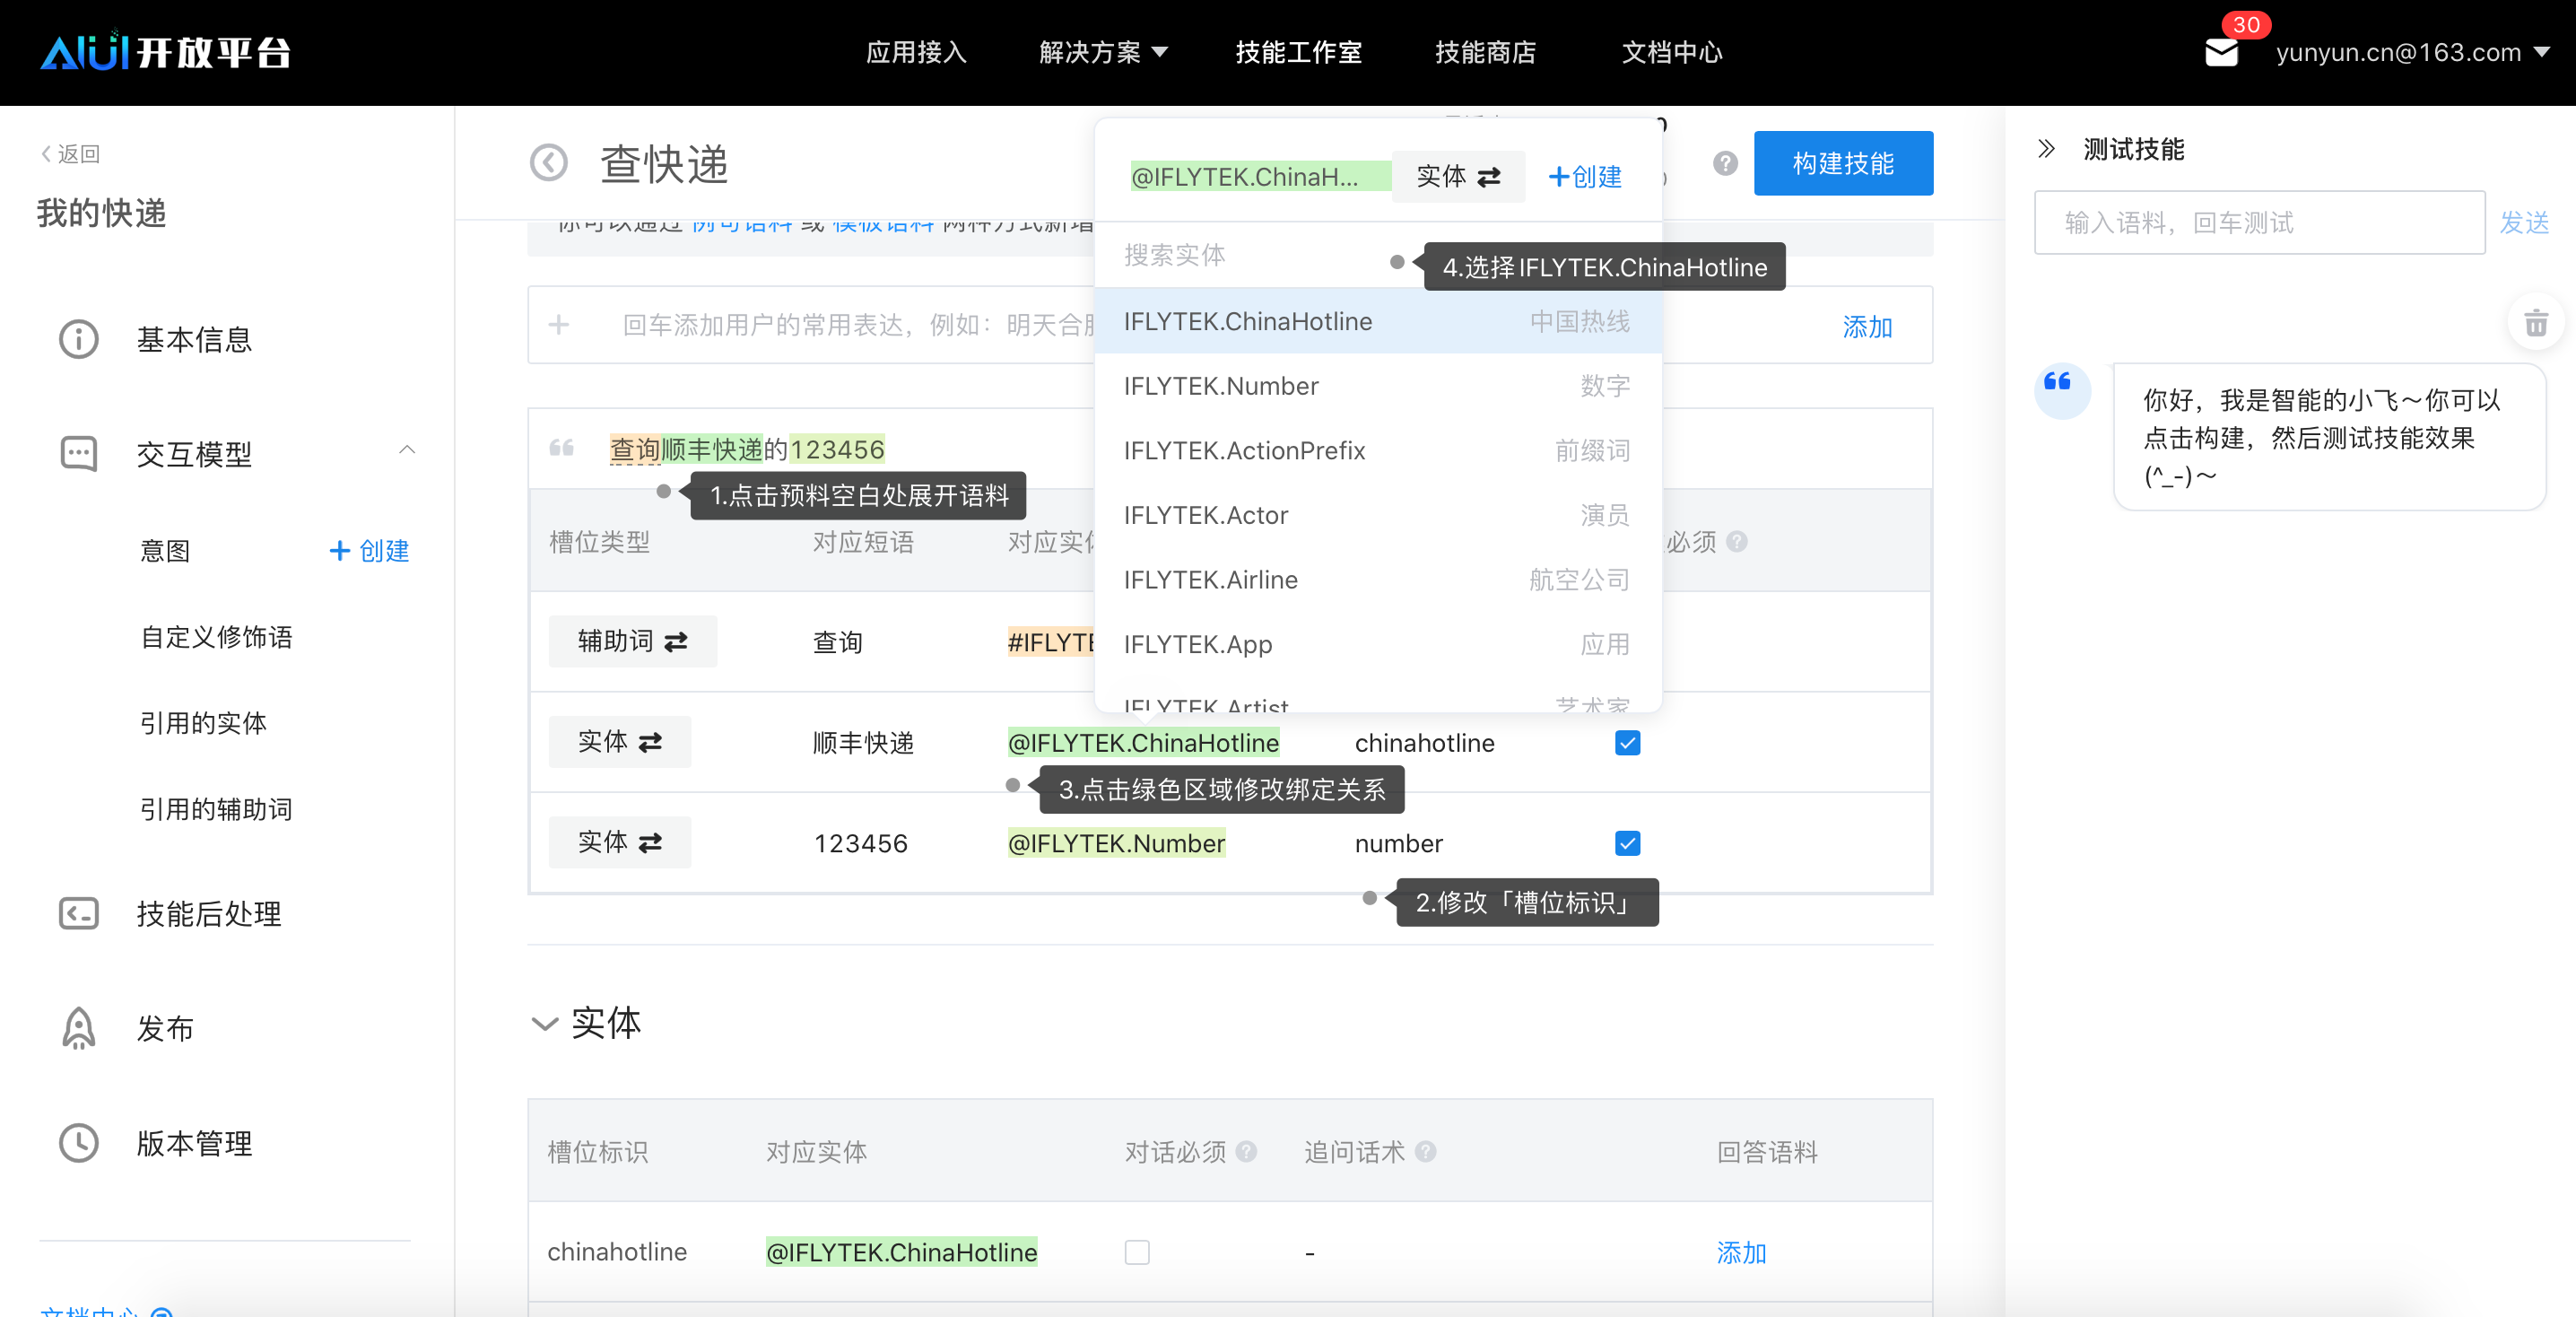Click the 发布 rocket icon
The width and height of the screenshot is (2576, 1317).
tap(78, 1028)
